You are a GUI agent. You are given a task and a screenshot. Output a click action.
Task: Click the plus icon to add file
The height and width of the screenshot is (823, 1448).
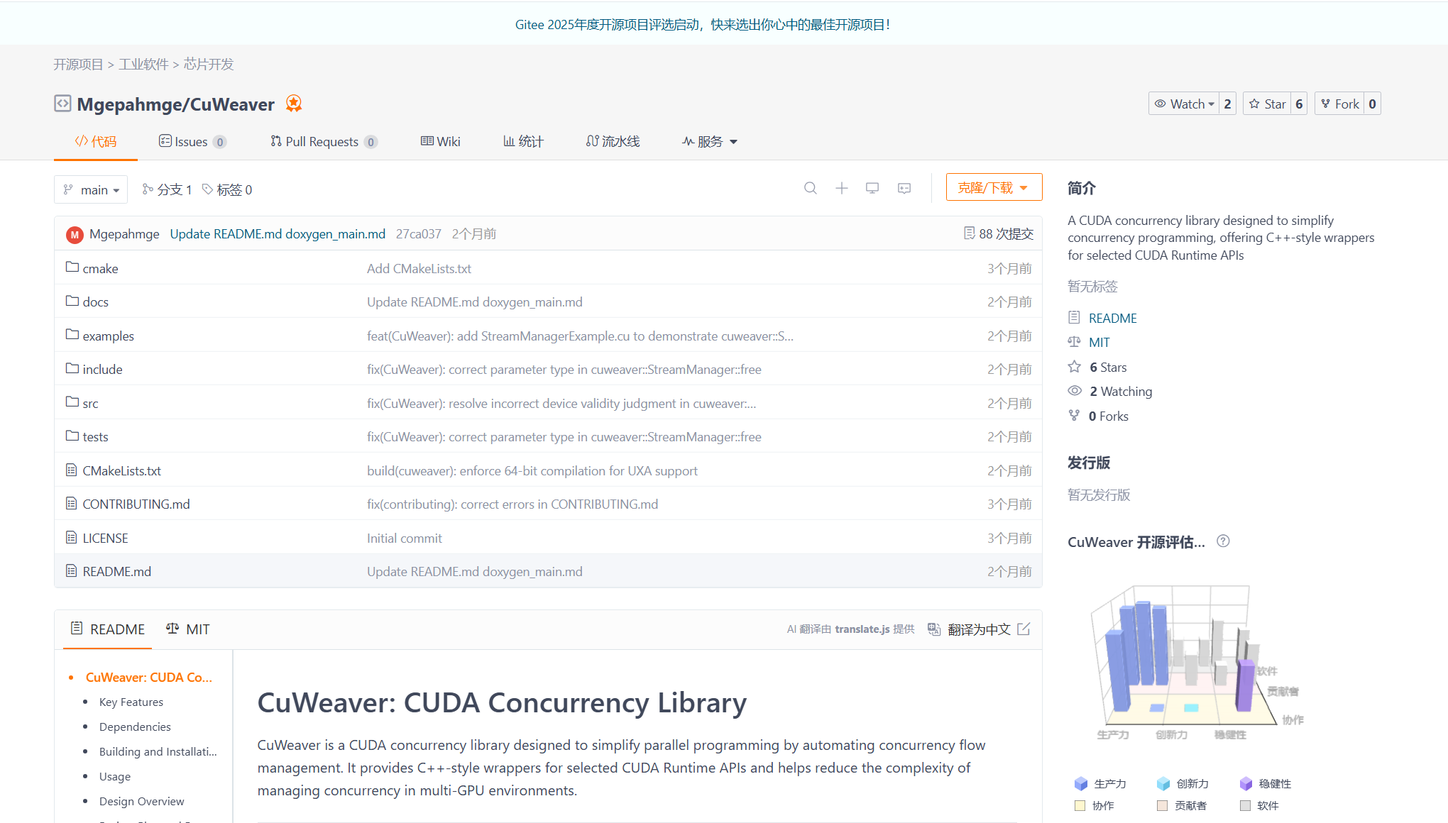[x=841, y=188]
